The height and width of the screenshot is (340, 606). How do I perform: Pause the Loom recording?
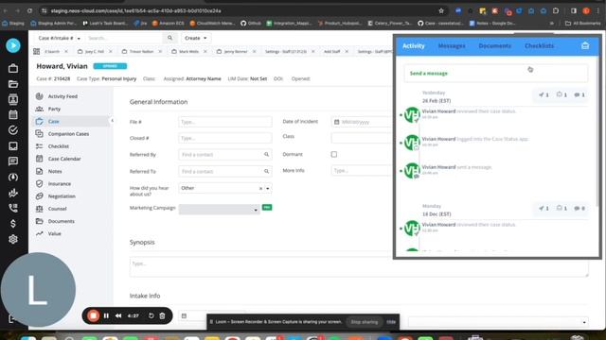106,315
